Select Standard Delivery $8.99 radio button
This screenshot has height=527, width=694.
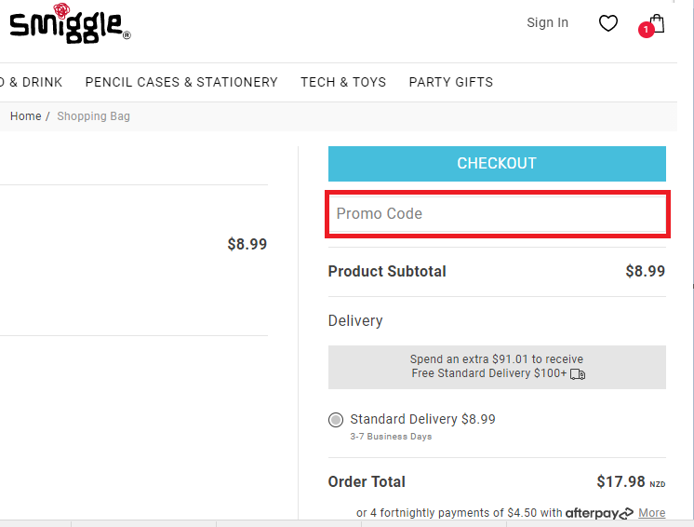[x=336, y=419]
